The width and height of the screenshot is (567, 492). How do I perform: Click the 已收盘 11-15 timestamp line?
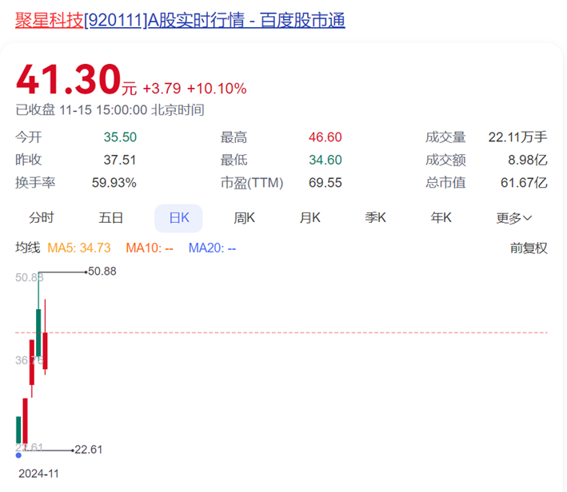110,110
